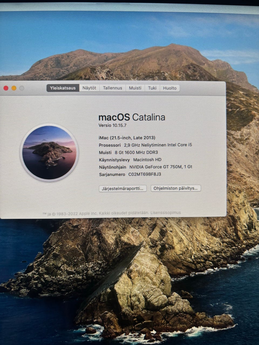Click the greyed-out zoom window button
The image size is (259, 345).
click(x=22, y=88)
